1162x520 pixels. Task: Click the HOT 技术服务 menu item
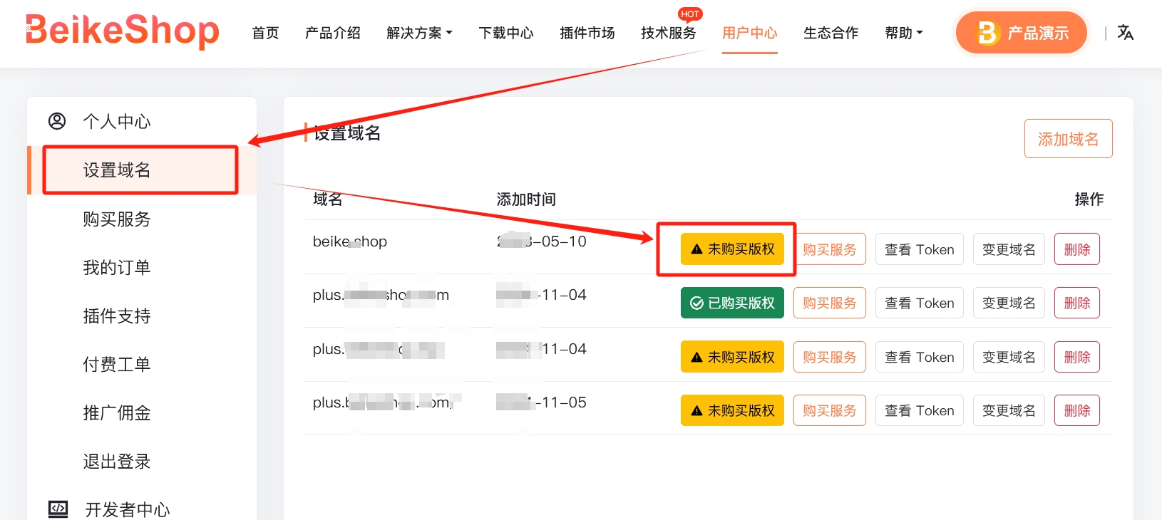pyautogui.click(x=668, y=33)
